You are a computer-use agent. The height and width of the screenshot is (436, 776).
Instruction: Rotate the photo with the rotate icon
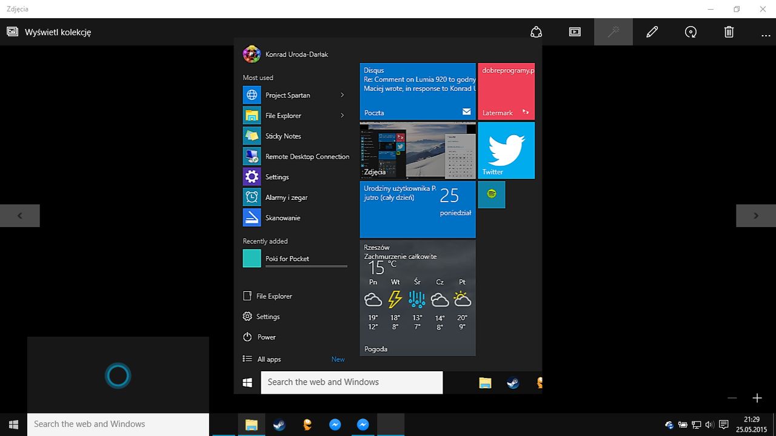pyautogui.click(x=691, y=32)
